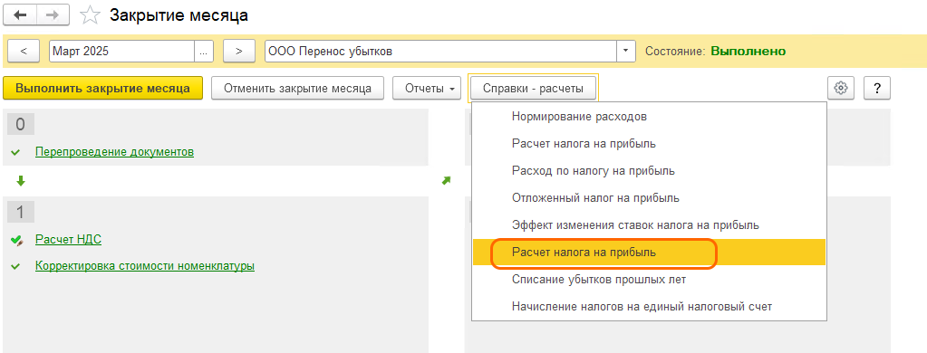Open Расчет НДС link

coord(69,239)
